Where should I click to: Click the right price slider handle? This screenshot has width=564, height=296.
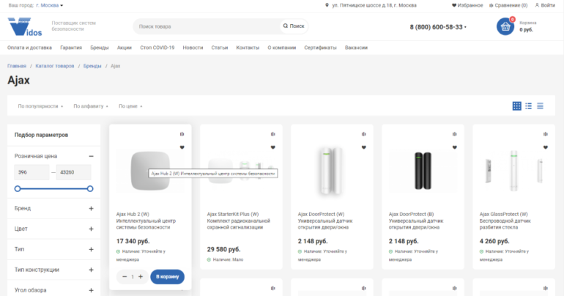tap(90, 189)
